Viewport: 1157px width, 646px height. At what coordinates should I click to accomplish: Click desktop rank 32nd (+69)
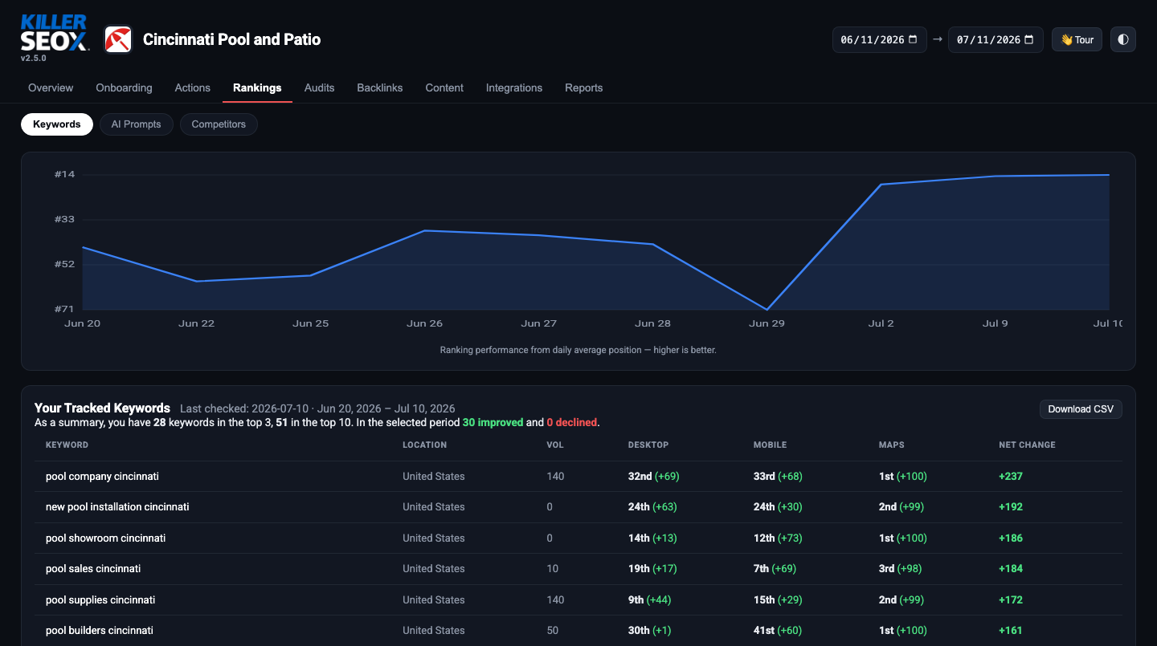(x=654, y=476)
